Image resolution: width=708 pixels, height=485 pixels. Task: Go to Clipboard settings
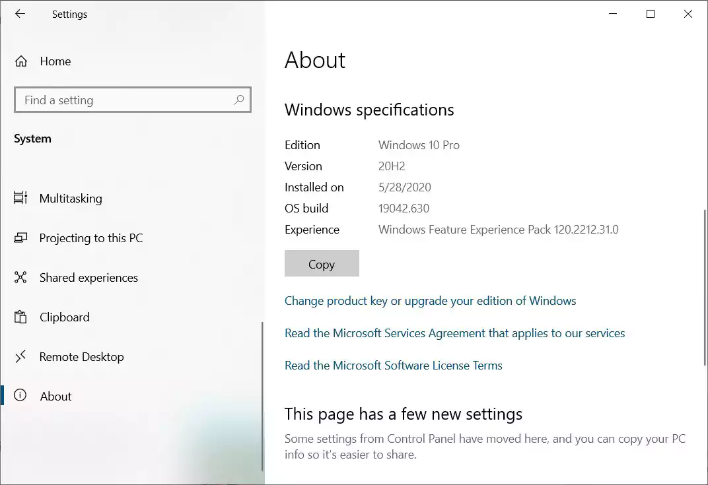[65, 317]
